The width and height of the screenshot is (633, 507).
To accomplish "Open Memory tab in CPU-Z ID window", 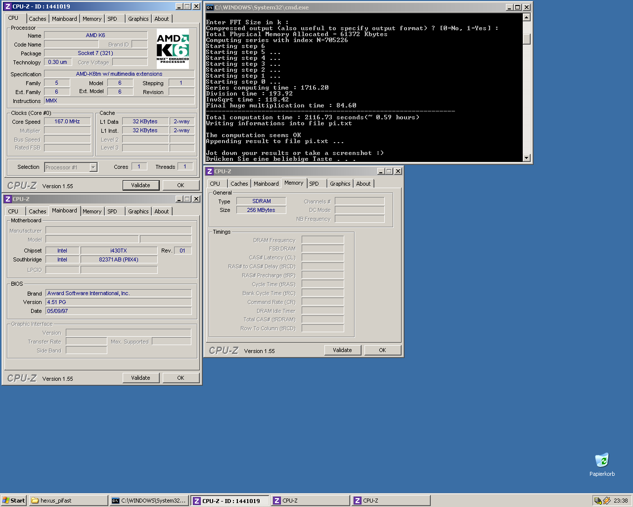I will pos(92,19).
